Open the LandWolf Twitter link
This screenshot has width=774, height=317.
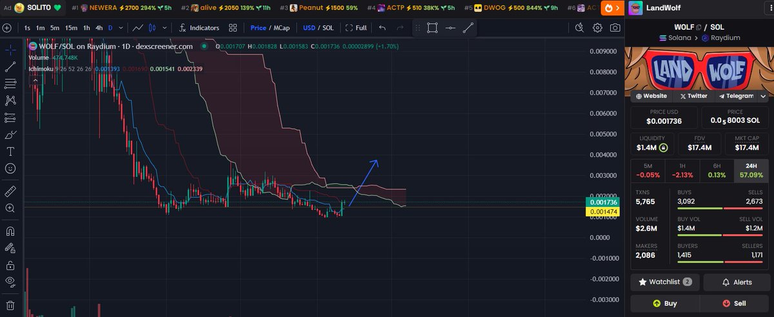[x=693, y=95]
